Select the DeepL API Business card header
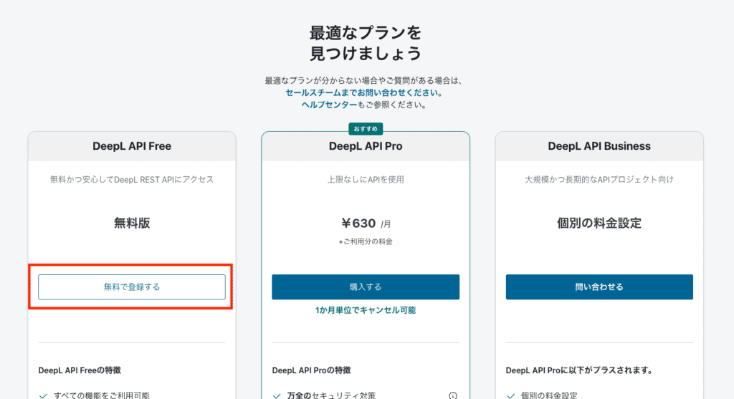 pyautogui.click(x=599, y=146)
